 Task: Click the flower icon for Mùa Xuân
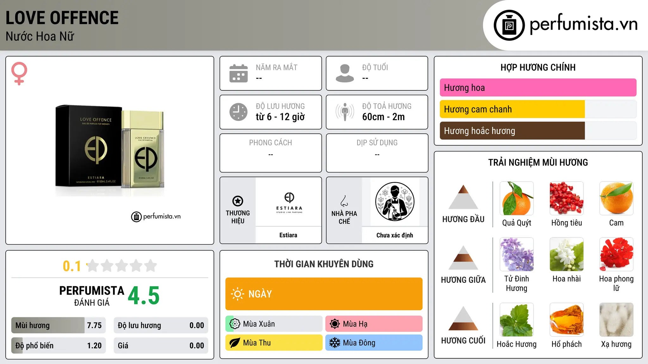[x=235, y=324]
